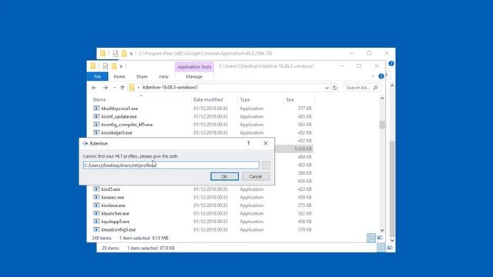Sort files by the Type column header
The width and height of the screenshot is (493, 277).
(245, 99)
